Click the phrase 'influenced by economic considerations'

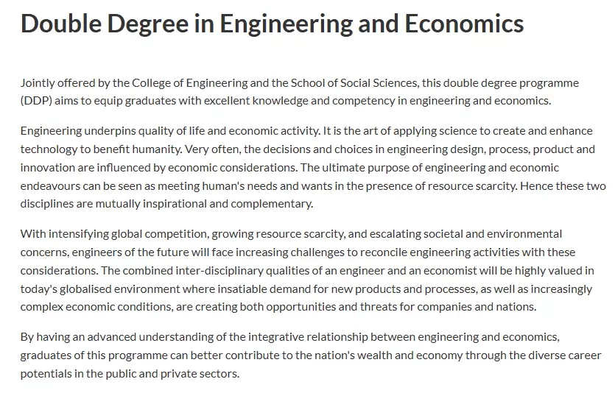point(197,168)
